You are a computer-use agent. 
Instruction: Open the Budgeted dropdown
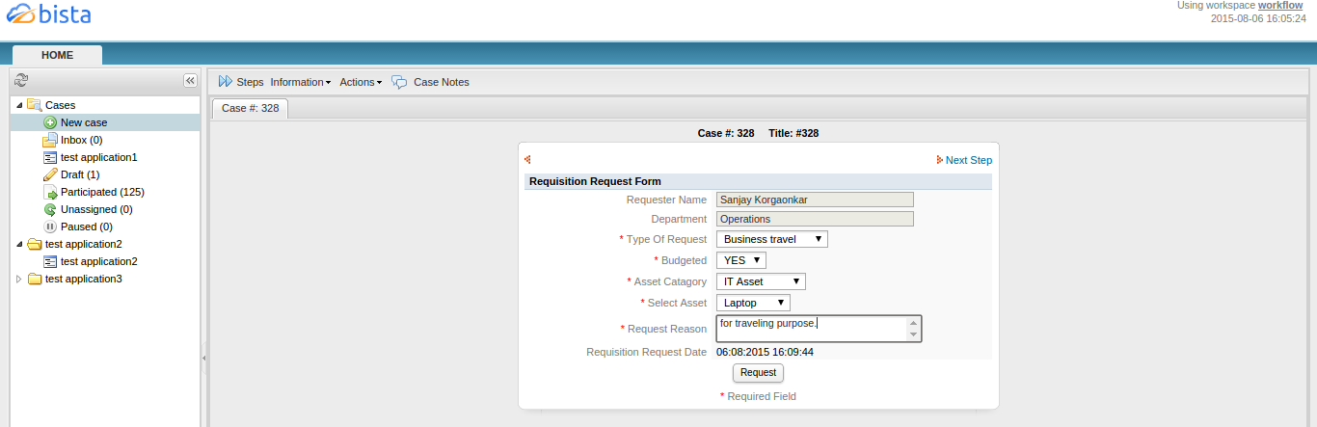tap(740, 260)
